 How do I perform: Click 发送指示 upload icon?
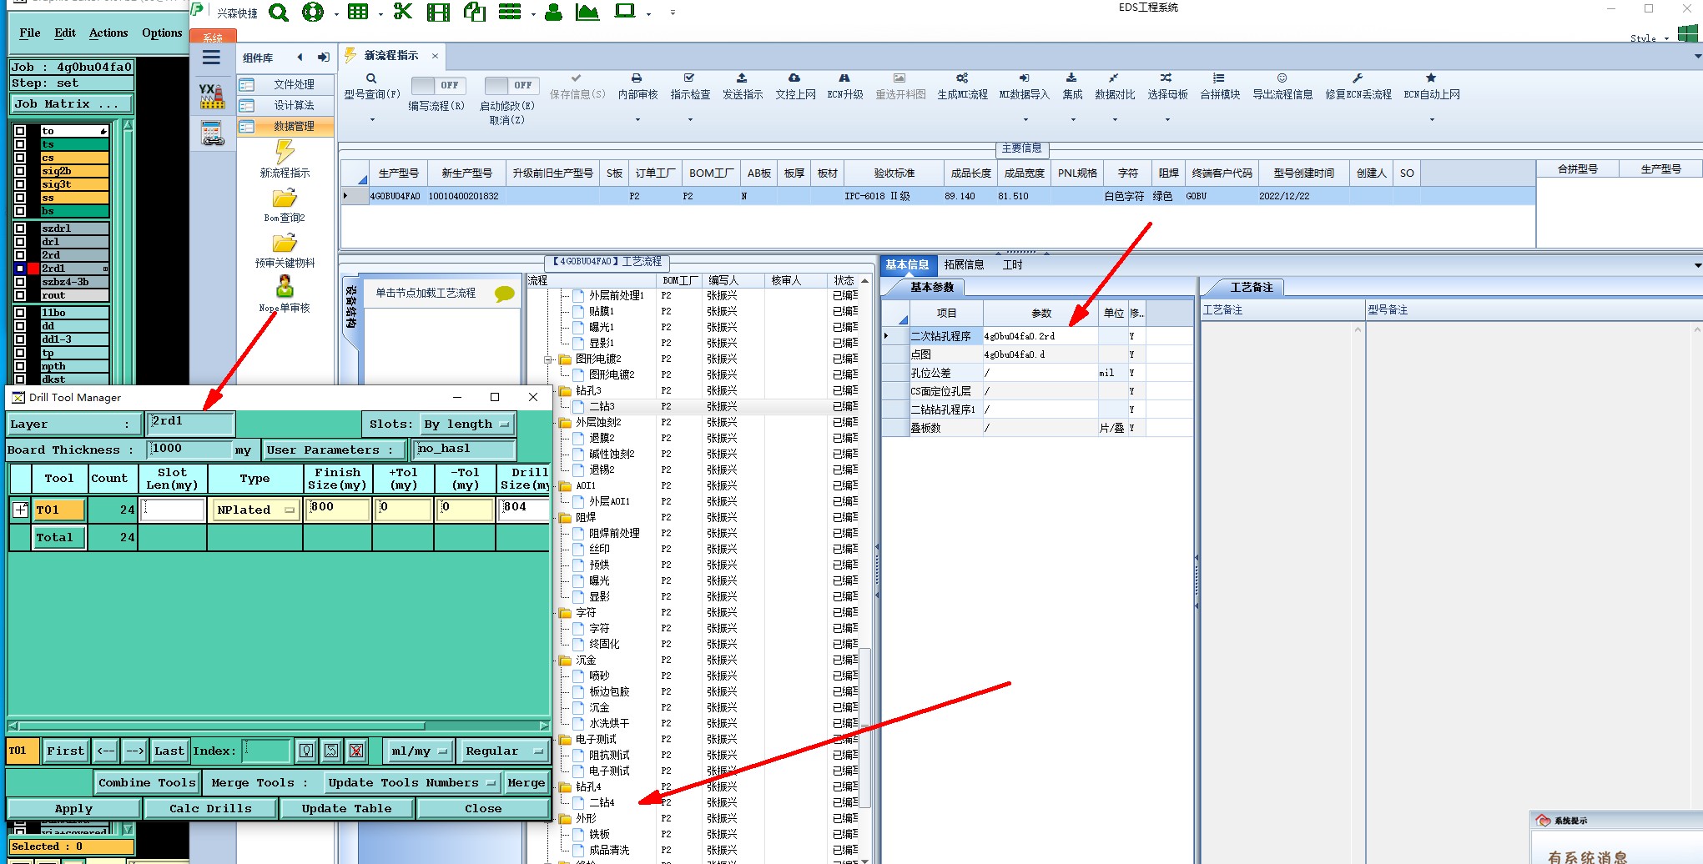click(x=742, y=78)
